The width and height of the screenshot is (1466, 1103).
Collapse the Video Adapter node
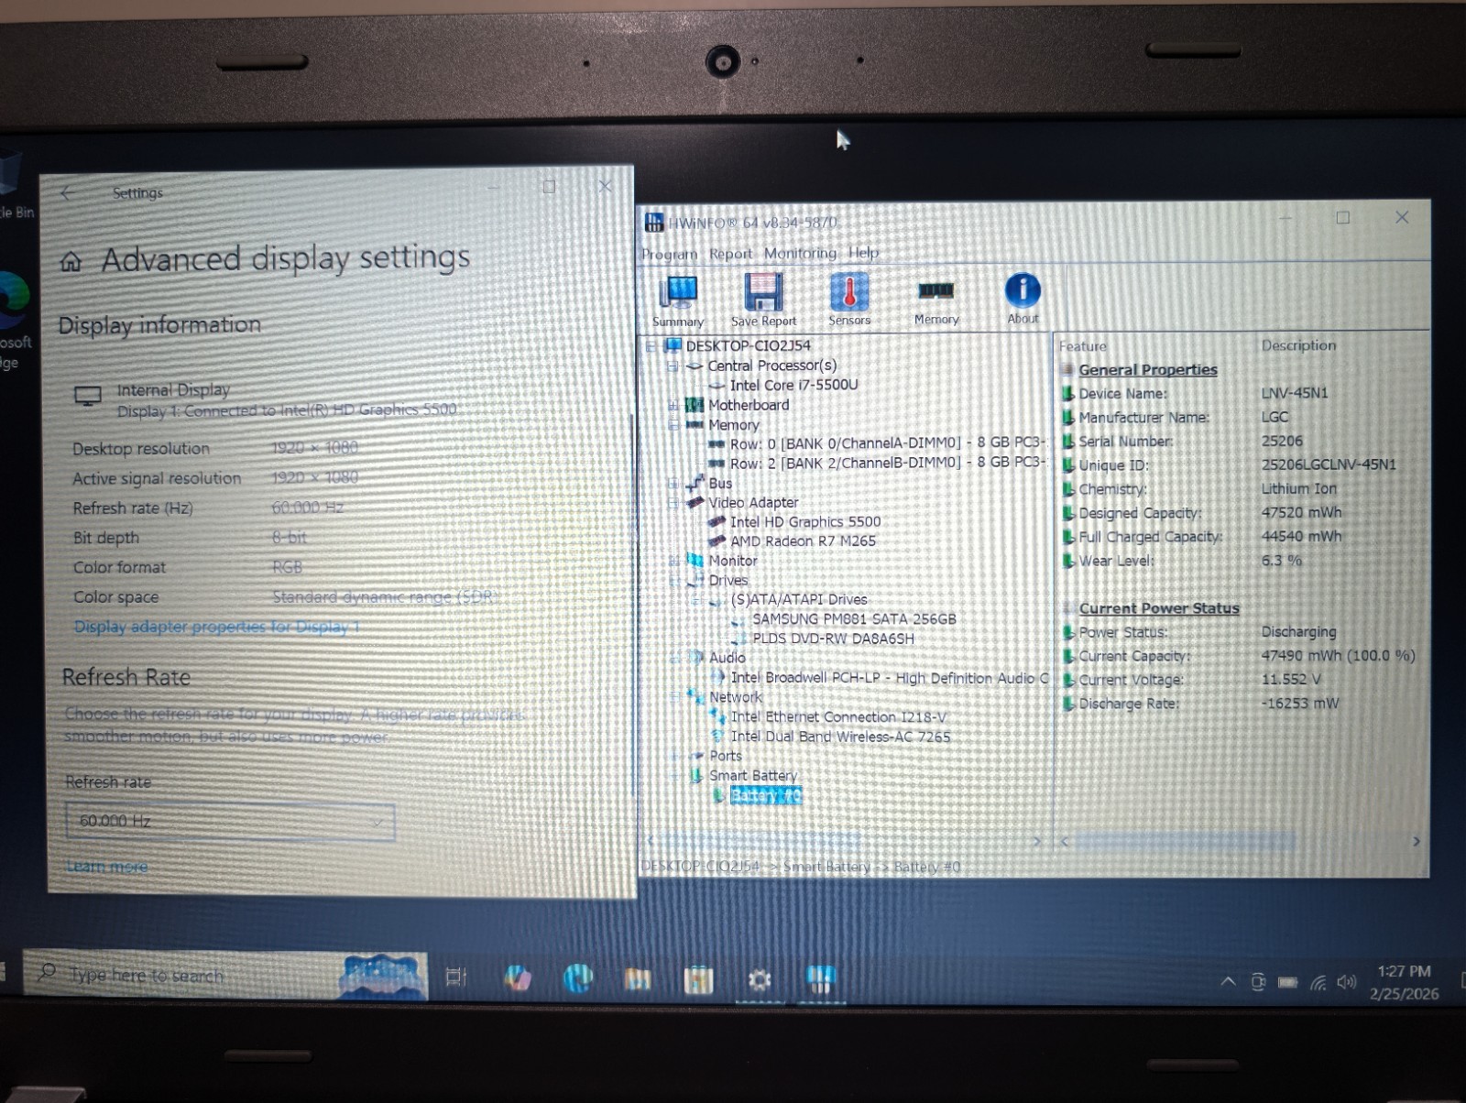673,502
